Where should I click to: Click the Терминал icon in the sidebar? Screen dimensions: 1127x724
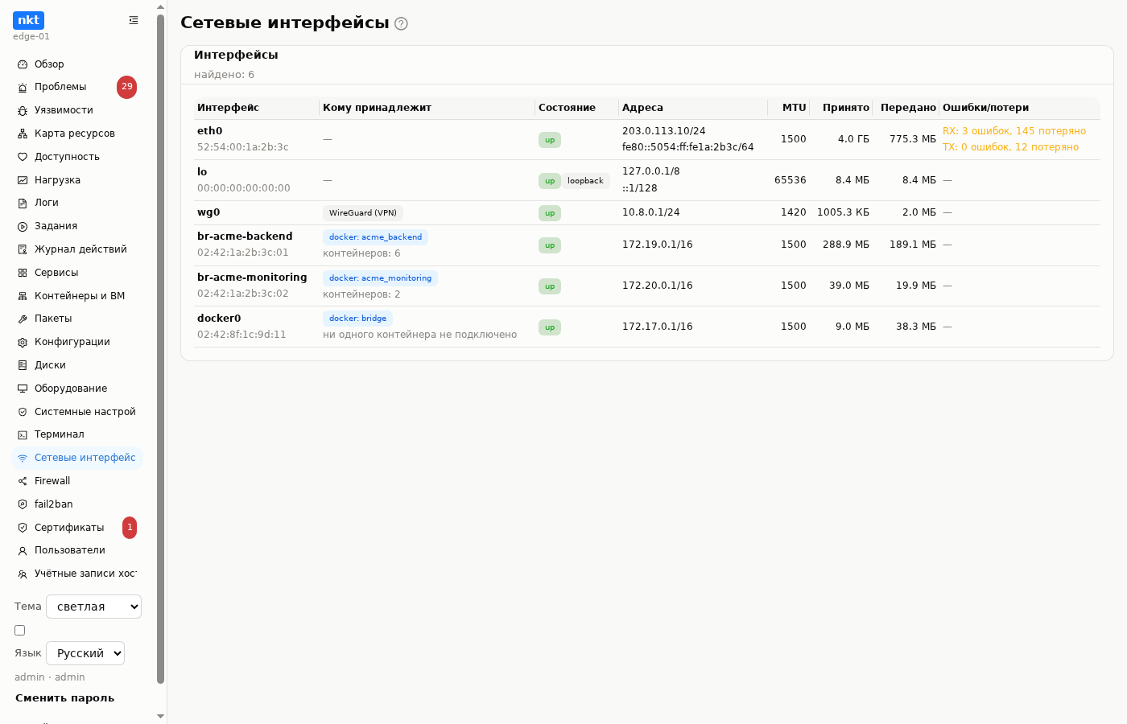[23, 434]
